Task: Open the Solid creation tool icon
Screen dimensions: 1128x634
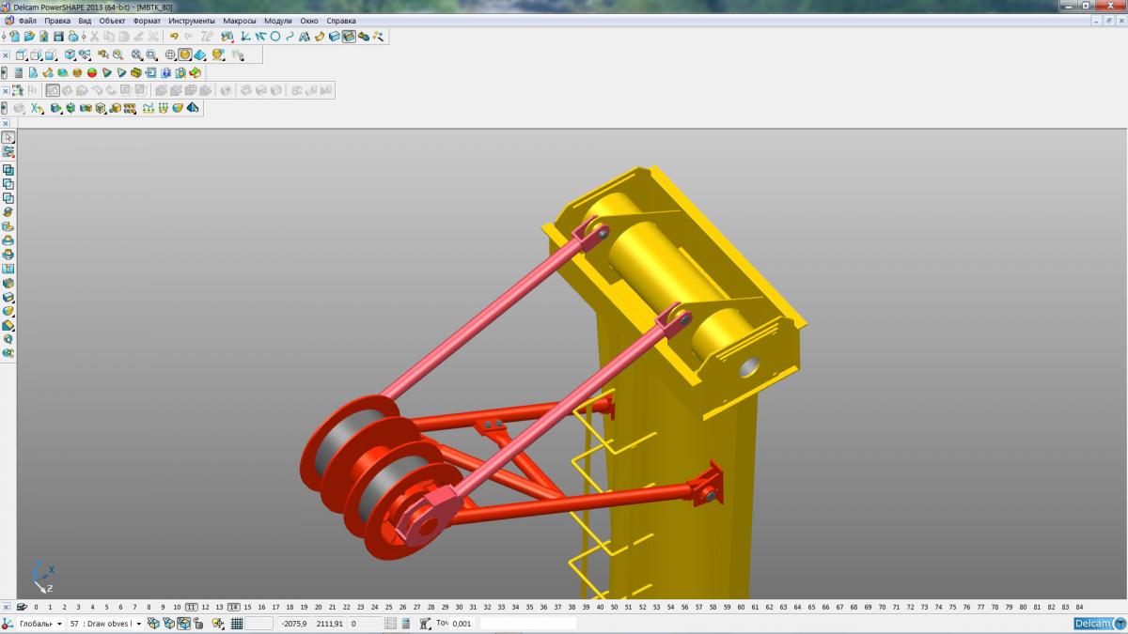Action: (x=334, y=37)
